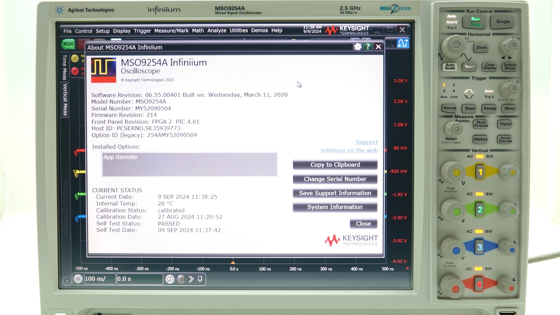This screenshot has width=560, height=315.
Task: Open the Display menu
Action: coord(122,31)
